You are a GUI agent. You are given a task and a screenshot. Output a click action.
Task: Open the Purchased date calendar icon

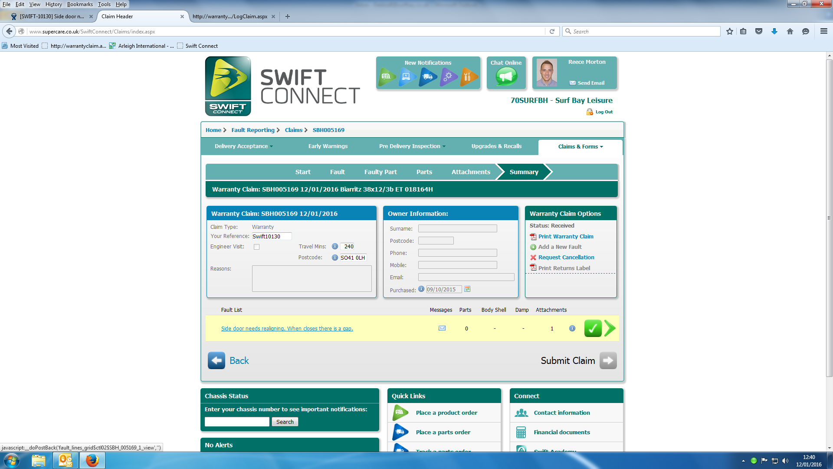tap(467, 289)
